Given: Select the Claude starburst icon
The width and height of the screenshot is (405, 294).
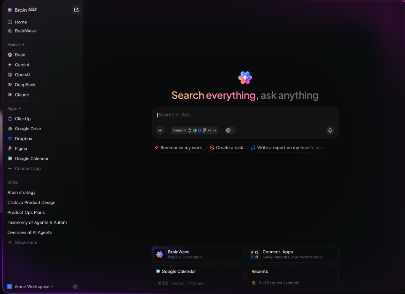Looking at the screenshot, I should tap(10, 95).
